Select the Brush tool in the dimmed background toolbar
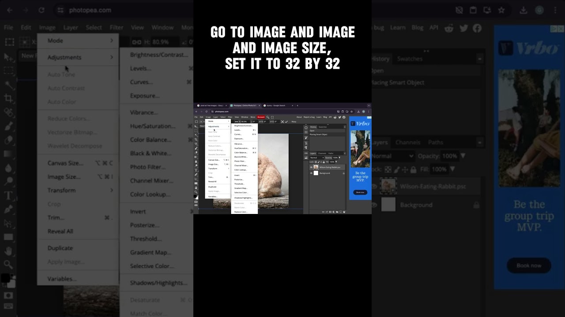Image resolution: width=565 pixels, height=317 pixels. click(8, 126)
